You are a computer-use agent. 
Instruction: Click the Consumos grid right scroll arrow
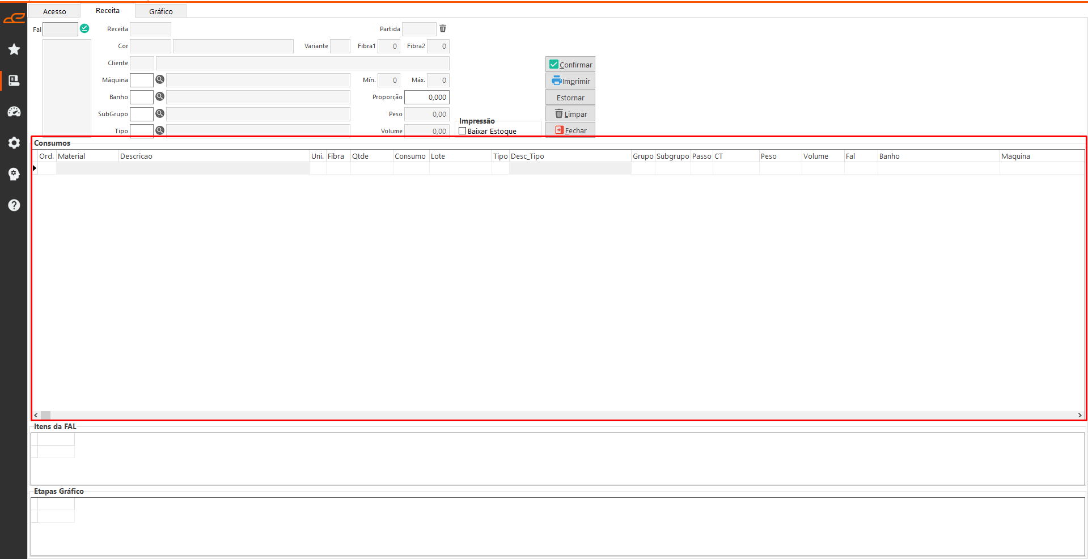1079,415
